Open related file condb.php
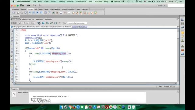Image resolution: width=195 pixels, height=110 pixels. [x=48, y=19]
